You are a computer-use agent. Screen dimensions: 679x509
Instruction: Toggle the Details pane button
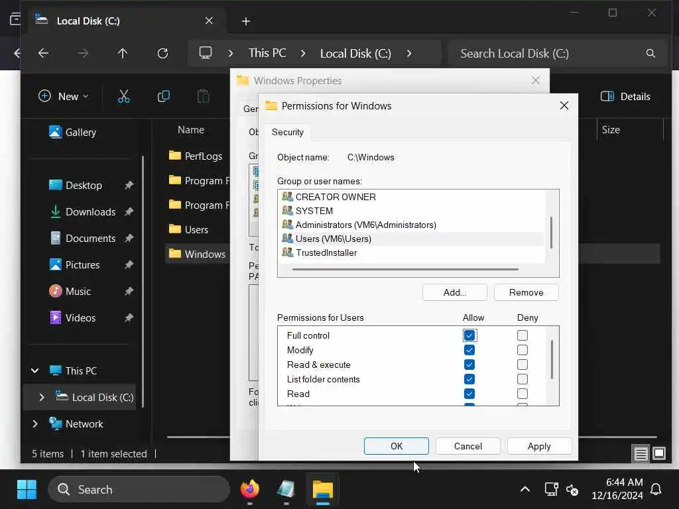click(625, 96)
